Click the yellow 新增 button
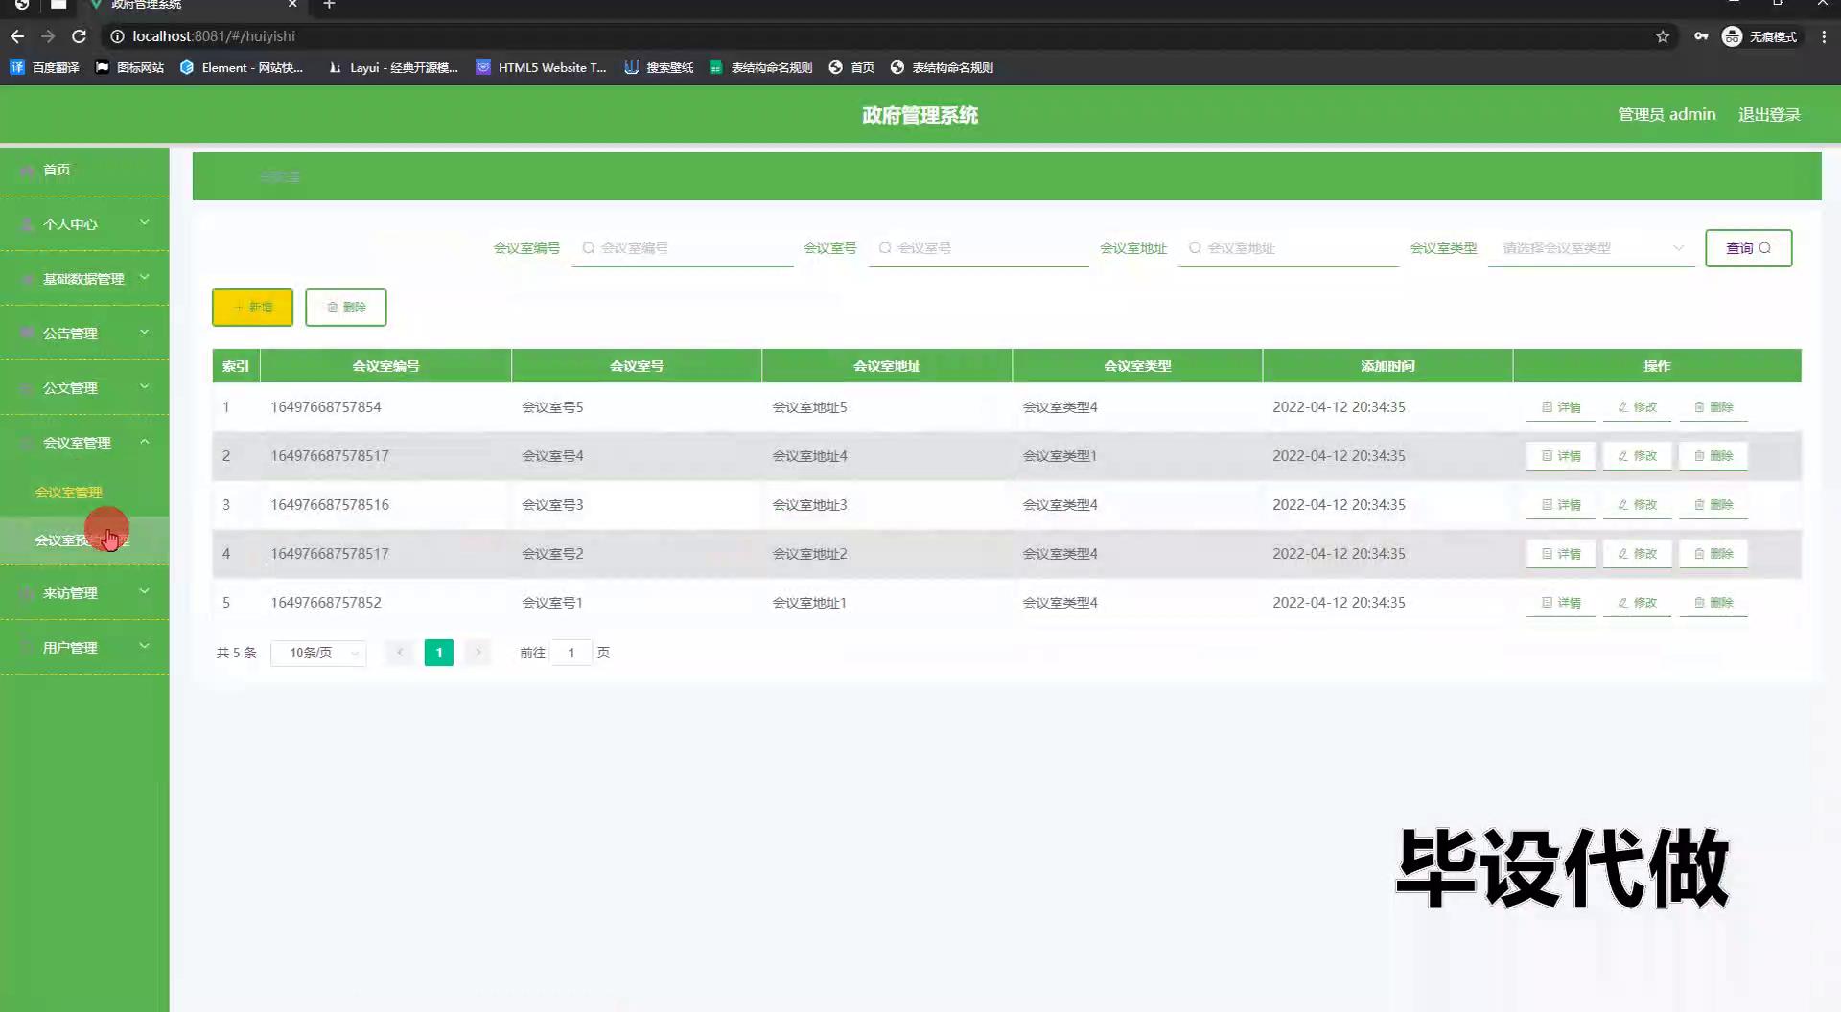The image size is (1841, 1012). (252, 308)
